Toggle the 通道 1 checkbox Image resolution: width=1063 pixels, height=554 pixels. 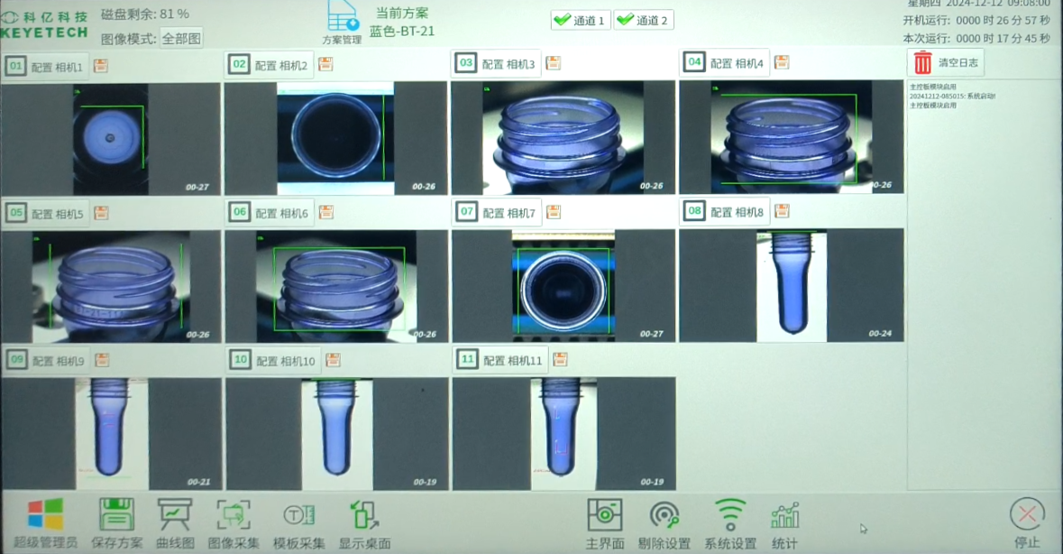click(x=581, y=20)
